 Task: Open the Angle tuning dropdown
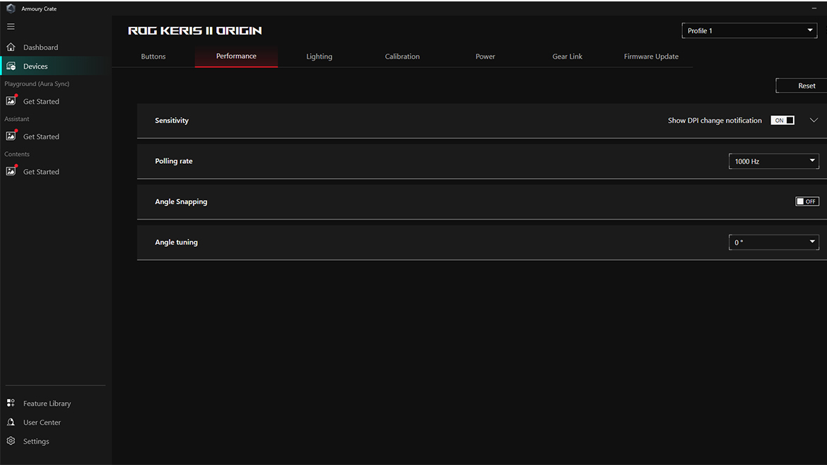tap(774, 242)
